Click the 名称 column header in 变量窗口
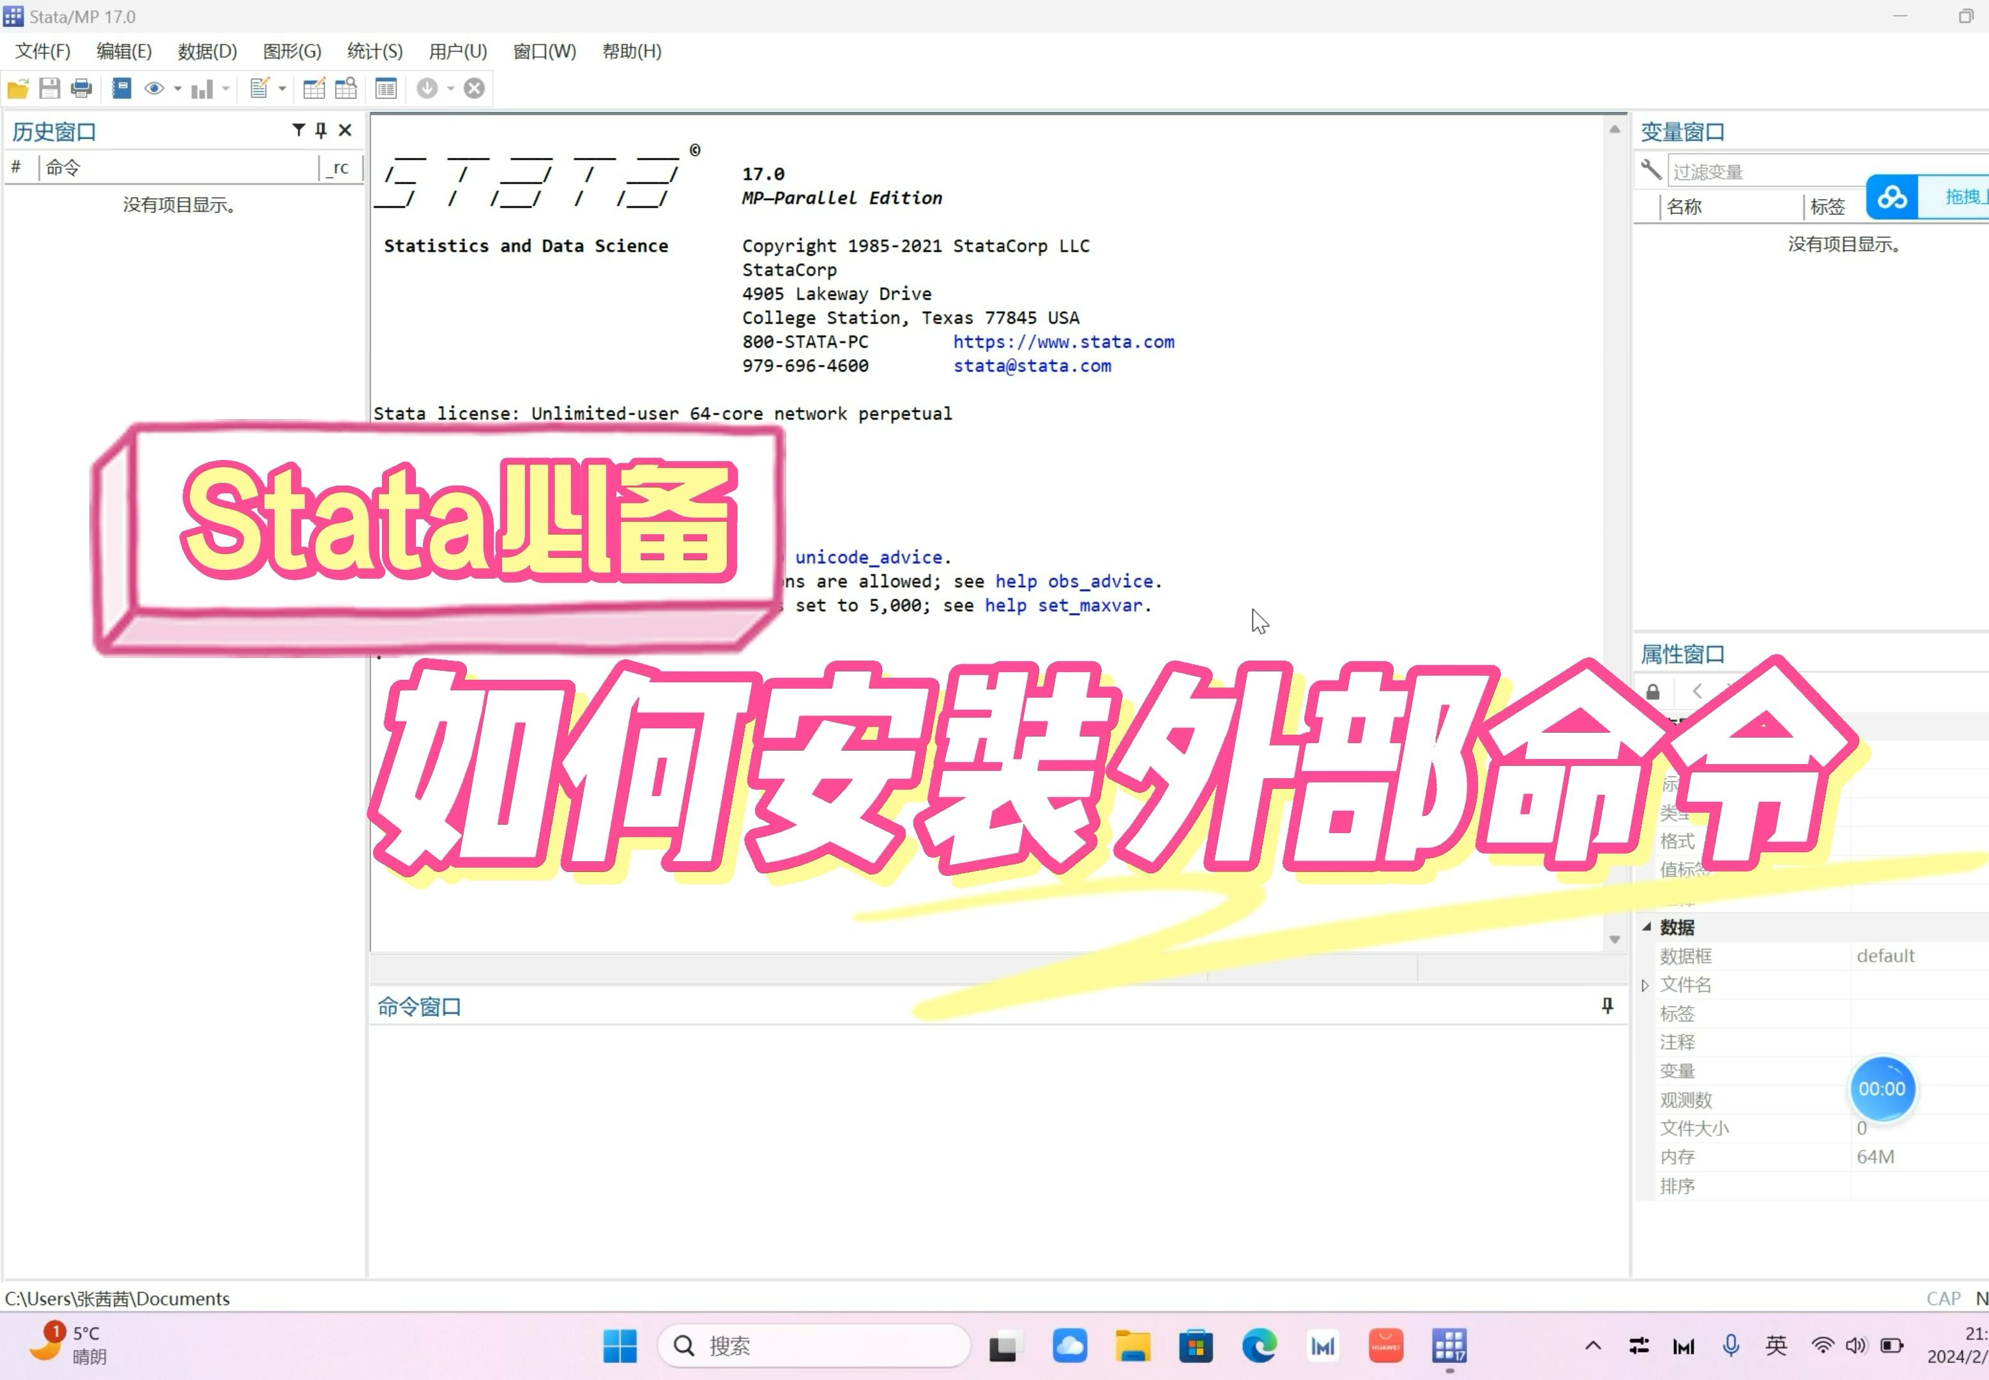The height and width of the screenshot is (1380, 1989). [x=1730, y=206]
